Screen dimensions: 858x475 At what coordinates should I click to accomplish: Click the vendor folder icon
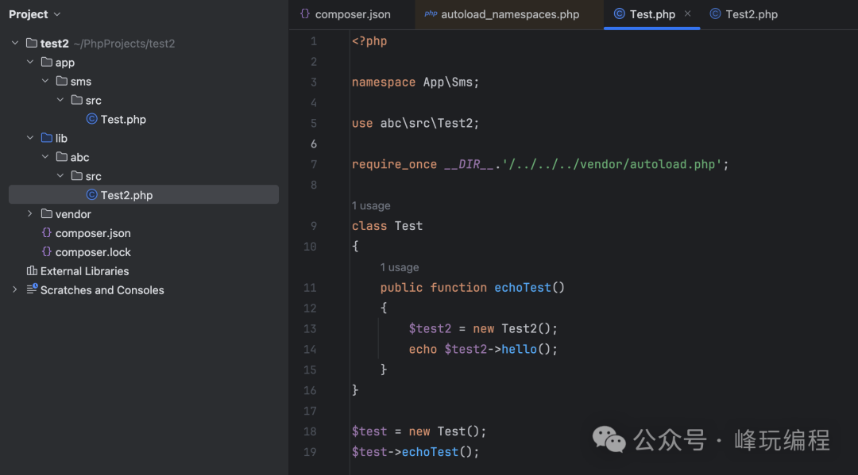pyautogui.click(x=46, y=215)
